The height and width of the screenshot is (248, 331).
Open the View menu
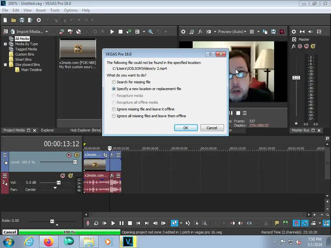point(27,10)
